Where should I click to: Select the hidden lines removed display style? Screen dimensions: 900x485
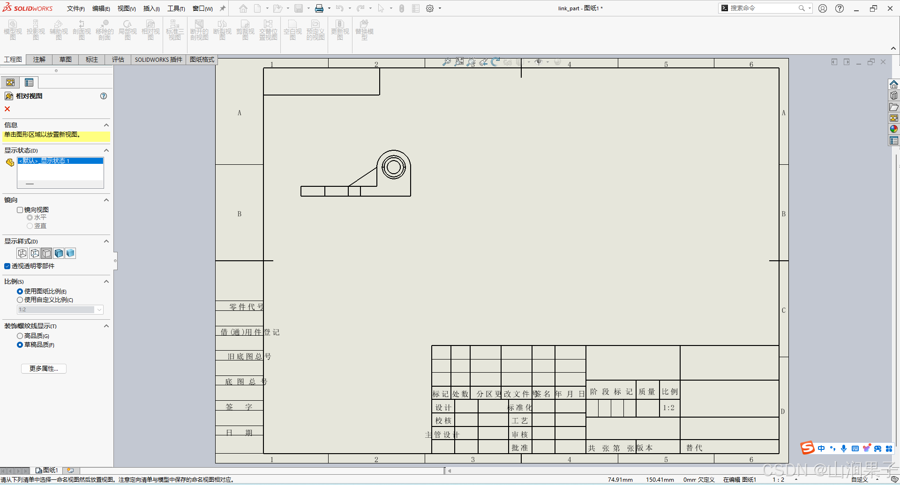46,253
